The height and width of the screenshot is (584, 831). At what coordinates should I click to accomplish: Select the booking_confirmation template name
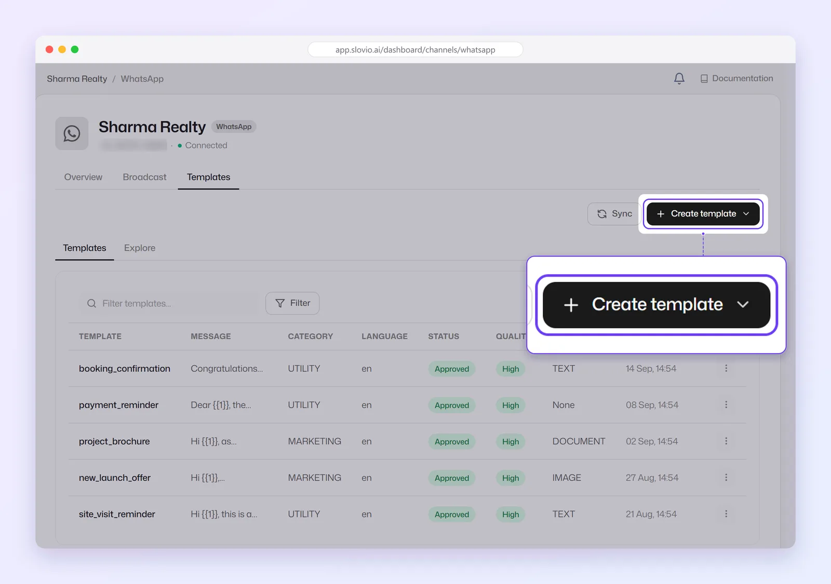point(125,369)
